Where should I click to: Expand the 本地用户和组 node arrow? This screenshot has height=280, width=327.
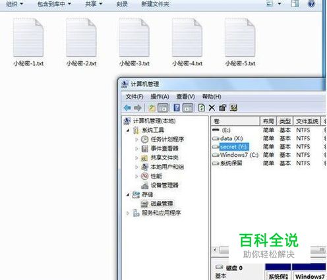click(x=136, y=167)
